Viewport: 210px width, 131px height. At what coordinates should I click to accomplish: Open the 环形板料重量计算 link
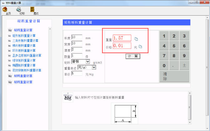point(24,51)
